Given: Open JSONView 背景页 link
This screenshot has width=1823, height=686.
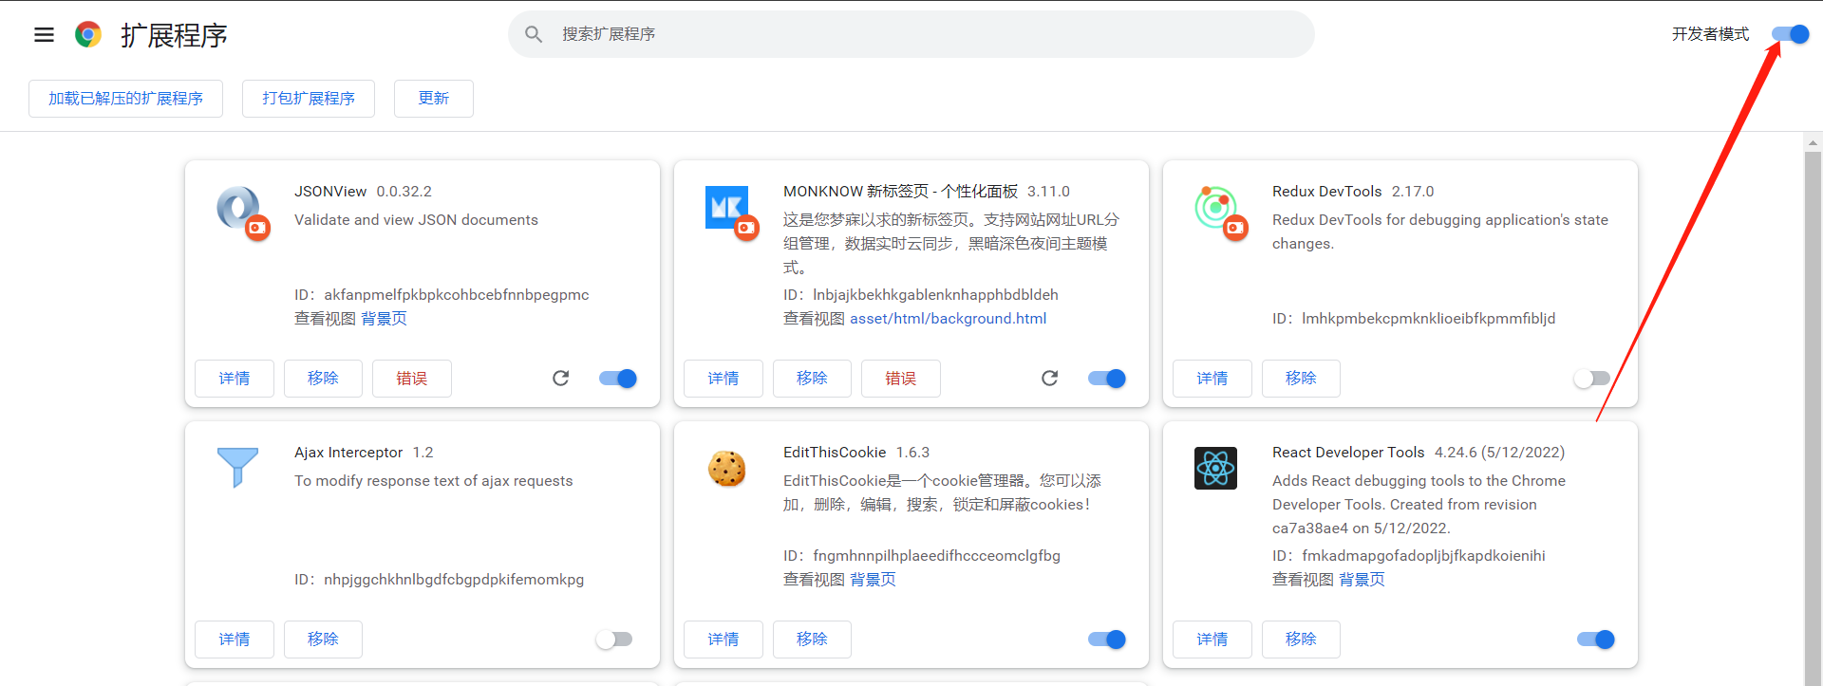Looking at the screenshot, I should click(384, 319).
